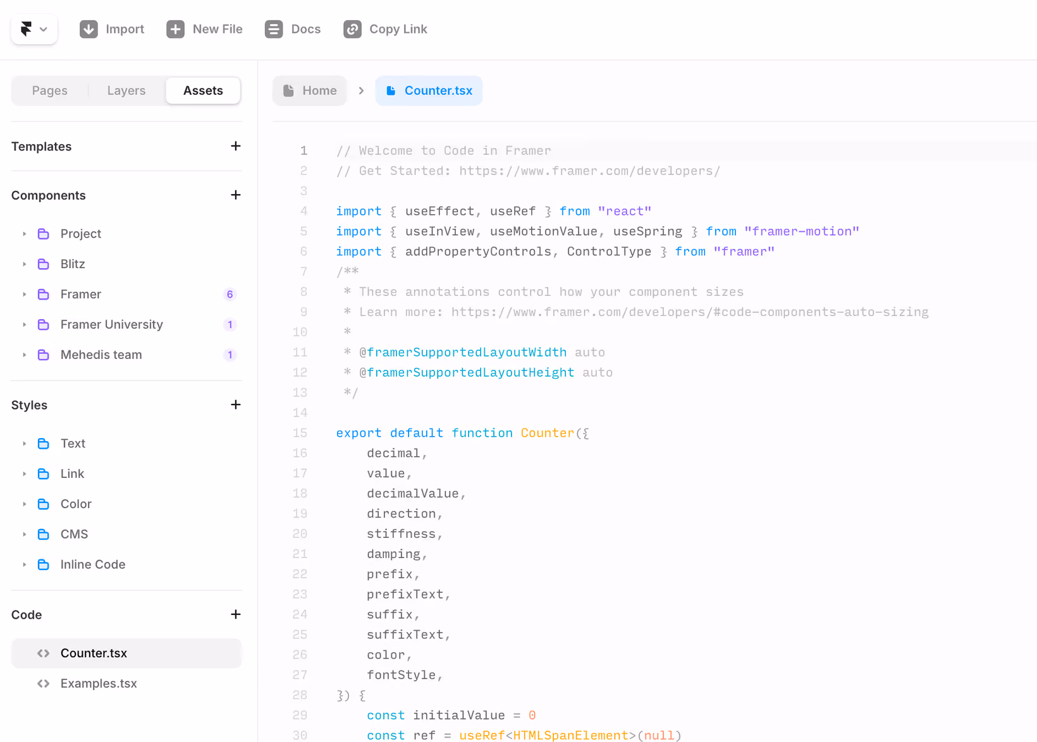
Task: Place cursor on "framer-motion" import string
Action: coord(802,231)
